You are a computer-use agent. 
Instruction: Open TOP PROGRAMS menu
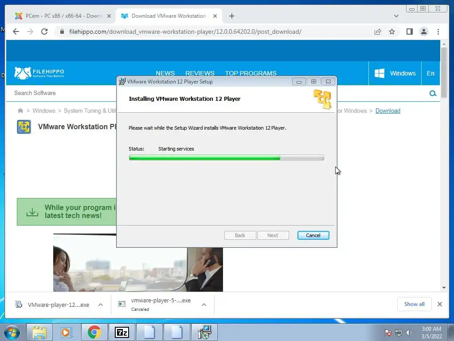pyautogui.click(x=251, y=73)
